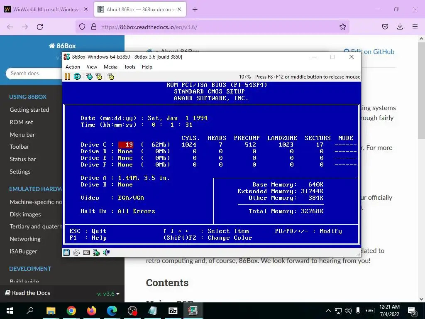Open the View menu
This screenshot has width=425, height=319.
tap(92, 67)
